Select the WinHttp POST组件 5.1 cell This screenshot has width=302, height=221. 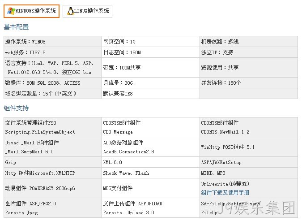click(x=249, y=147)
